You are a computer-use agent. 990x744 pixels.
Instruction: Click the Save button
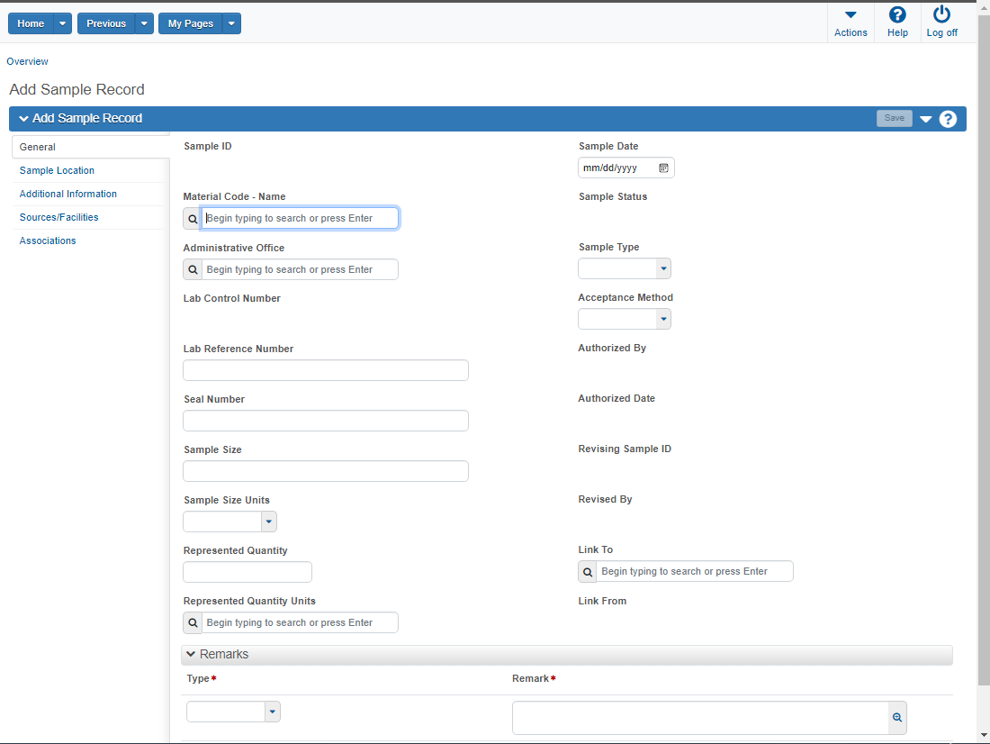click(x=894, y=118)
